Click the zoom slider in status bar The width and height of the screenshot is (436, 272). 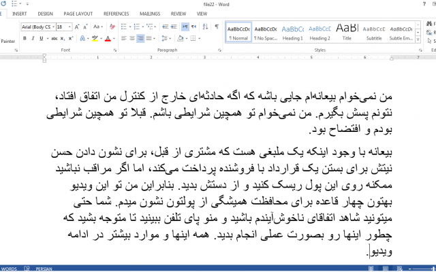coord(424,269)
